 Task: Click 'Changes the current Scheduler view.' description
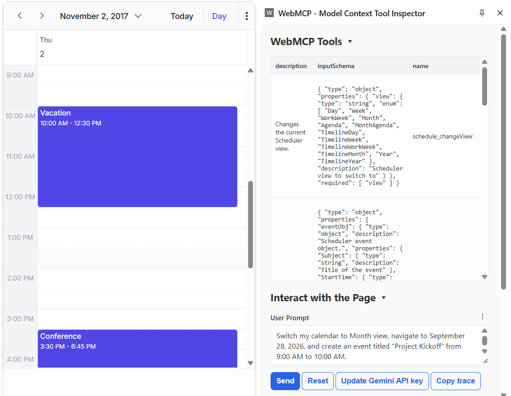[290, 136]
